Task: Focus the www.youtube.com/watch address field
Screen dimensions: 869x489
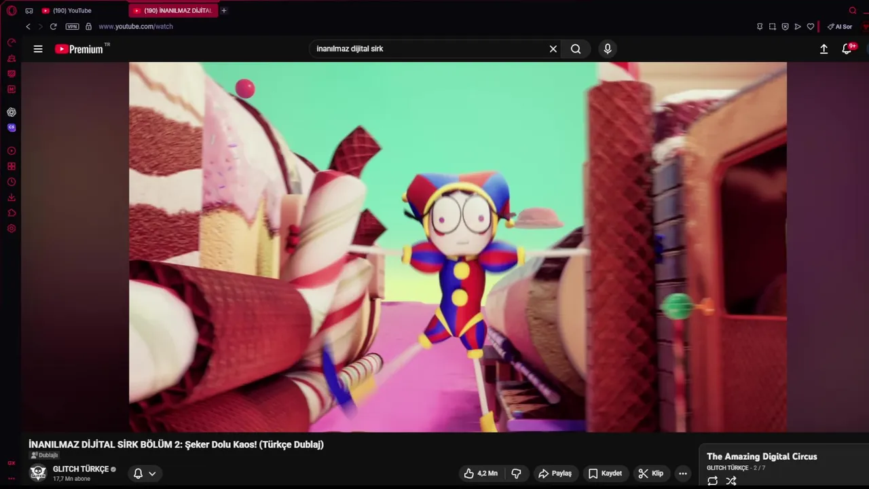Action: 136,26
